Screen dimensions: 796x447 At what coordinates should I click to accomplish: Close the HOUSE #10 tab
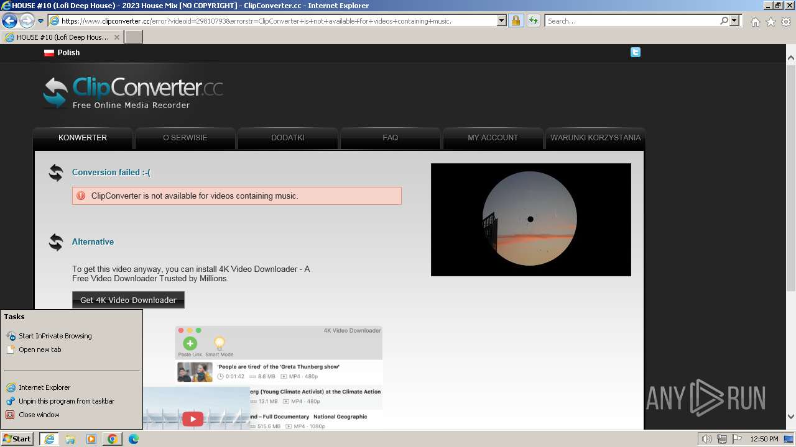pos(116,37)
